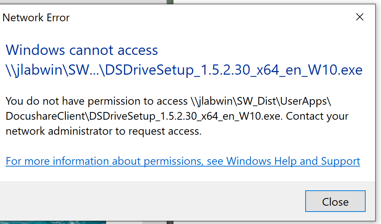Viewport: 381px width, 224px height.
Task: Click "Contact your" in the message body
Action: [317, 116]
